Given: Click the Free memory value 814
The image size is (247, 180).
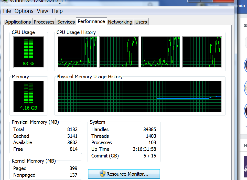Looking at the screenshot, I should [74, 149].
